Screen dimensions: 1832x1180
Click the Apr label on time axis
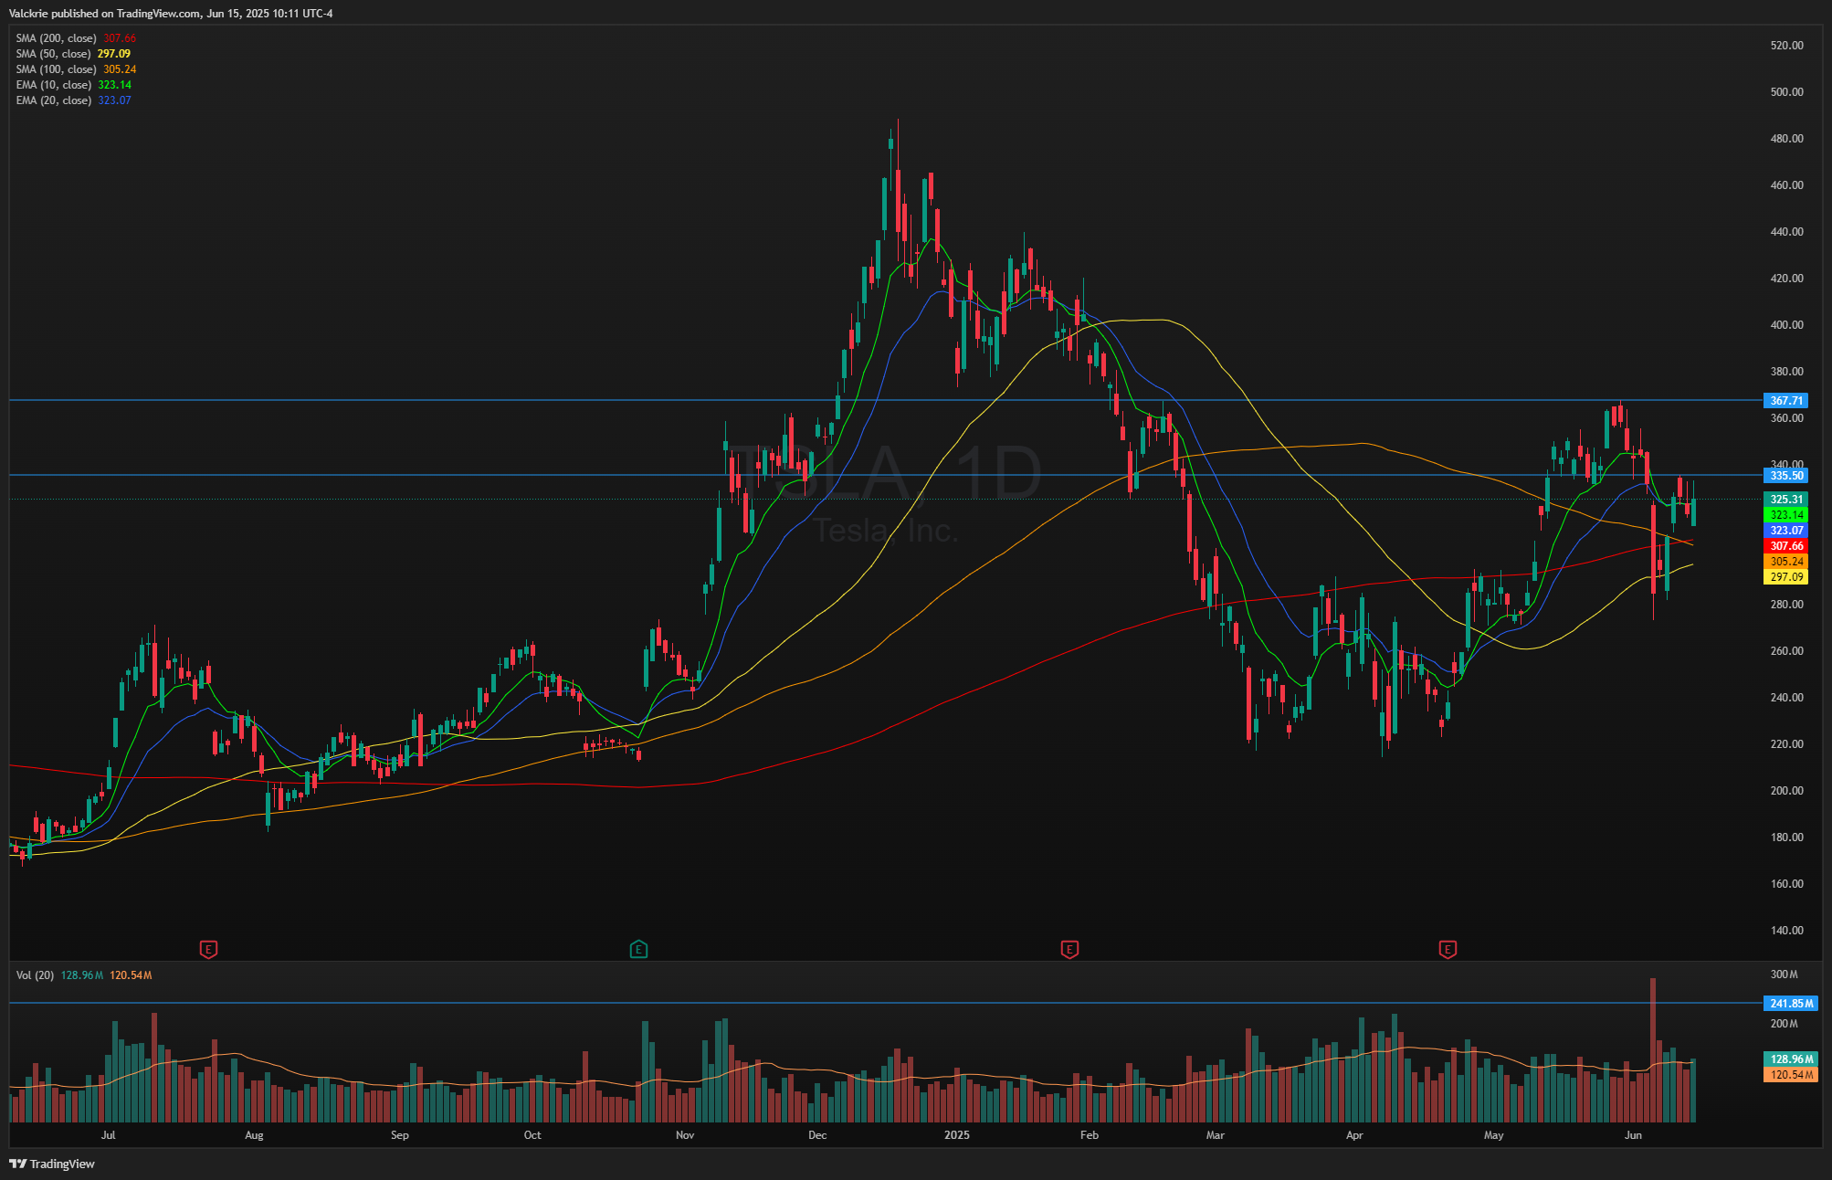pyautogui.click(x=1354, y=1135)
